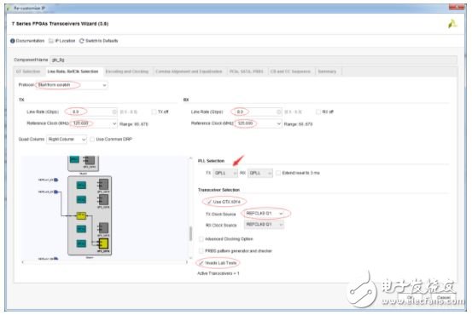This screenshot has height=315, width=472.
Task: Open RX Reference Clock dropdown
Action: tap(258, 123)
